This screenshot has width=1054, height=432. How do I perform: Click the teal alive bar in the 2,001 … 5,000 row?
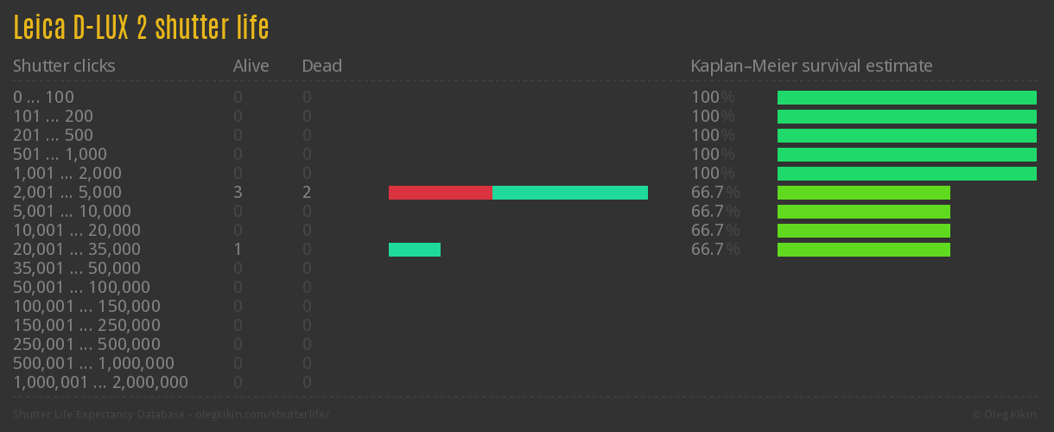(569, 193)
